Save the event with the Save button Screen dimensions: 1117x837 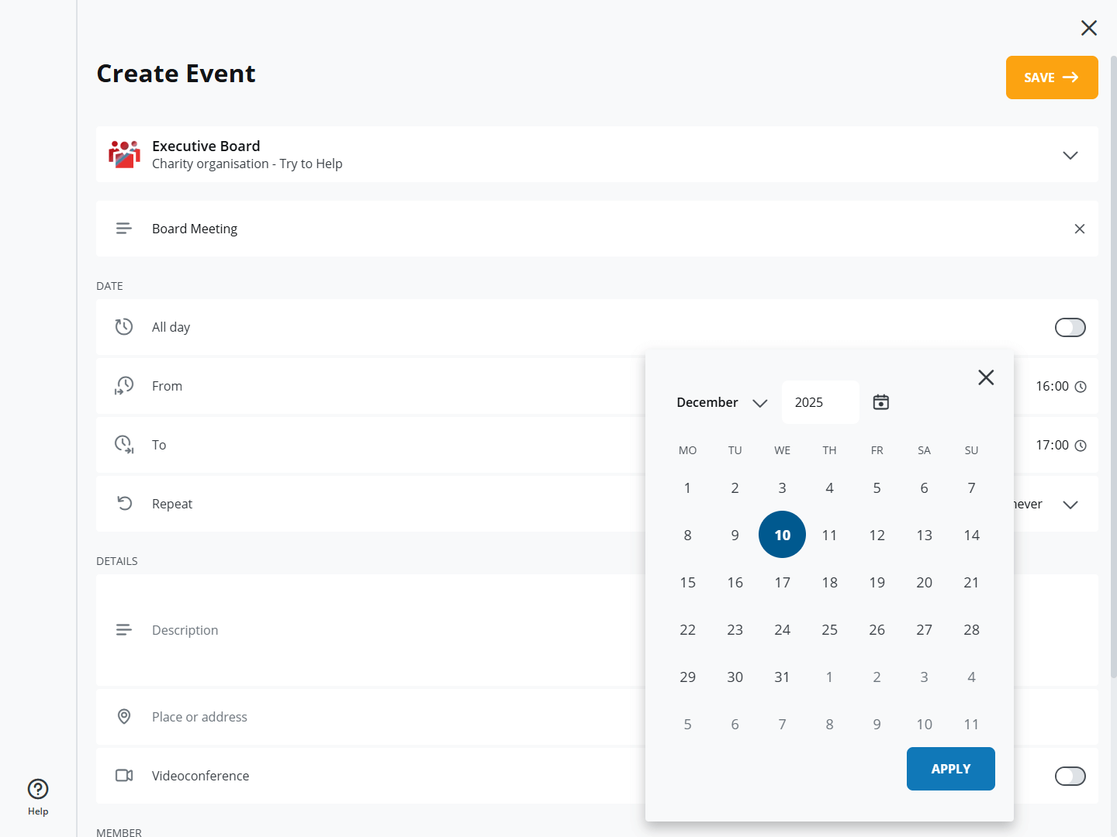1051,77
